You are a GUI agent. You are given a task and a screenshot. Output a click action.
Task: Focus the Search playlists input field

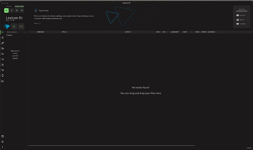tap(16, 32)
